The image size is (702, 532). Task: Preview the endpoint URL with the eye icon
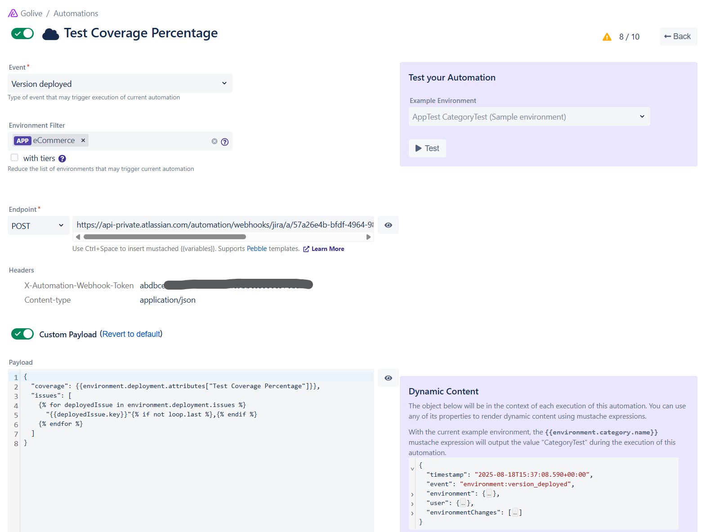point(388,225)
